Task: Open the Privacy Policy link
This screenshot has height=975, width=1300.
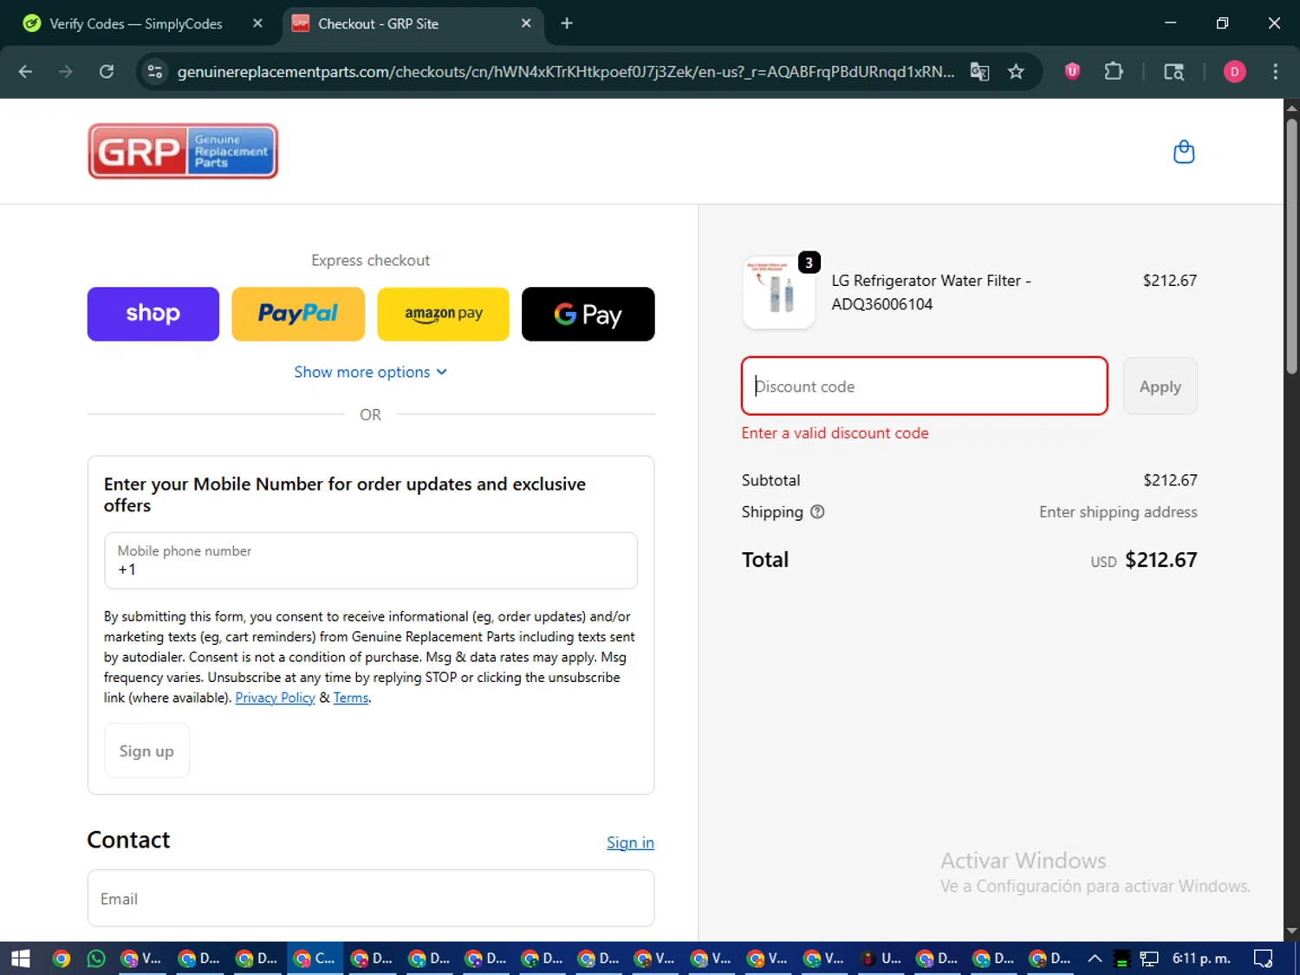Action: click(275, 698)
